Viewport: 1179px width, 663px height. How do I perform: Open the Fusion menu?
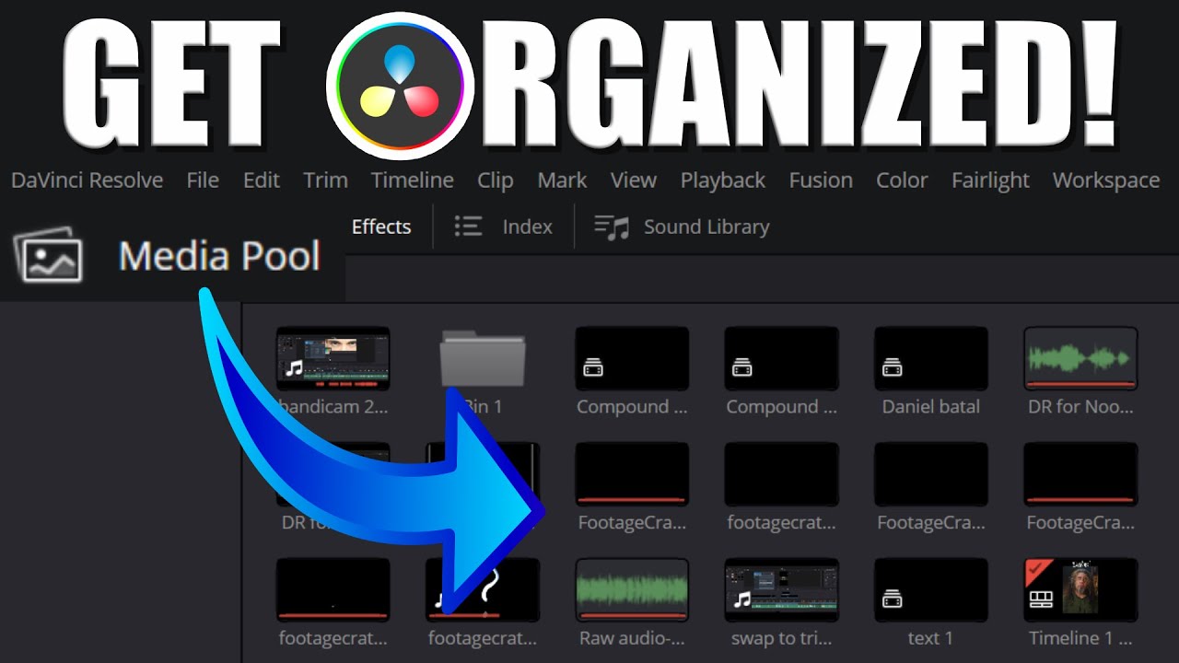pos(821,180)
